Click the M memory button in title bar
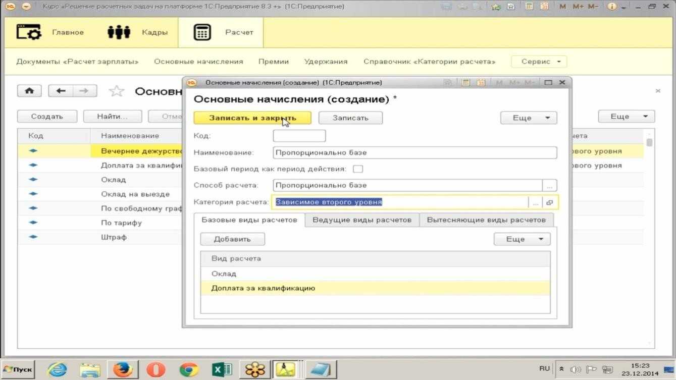This screenshot has width=676, height=380. [x=563, y=7]
